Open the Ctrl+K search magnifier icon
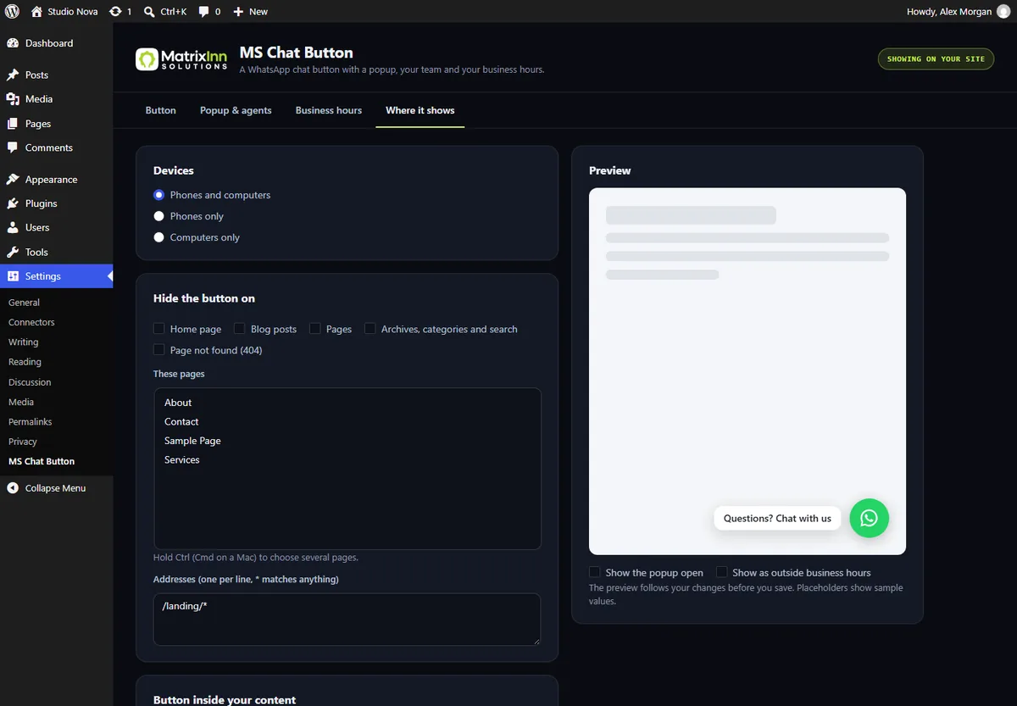The image size is (1017, 706). pos(149,12)
